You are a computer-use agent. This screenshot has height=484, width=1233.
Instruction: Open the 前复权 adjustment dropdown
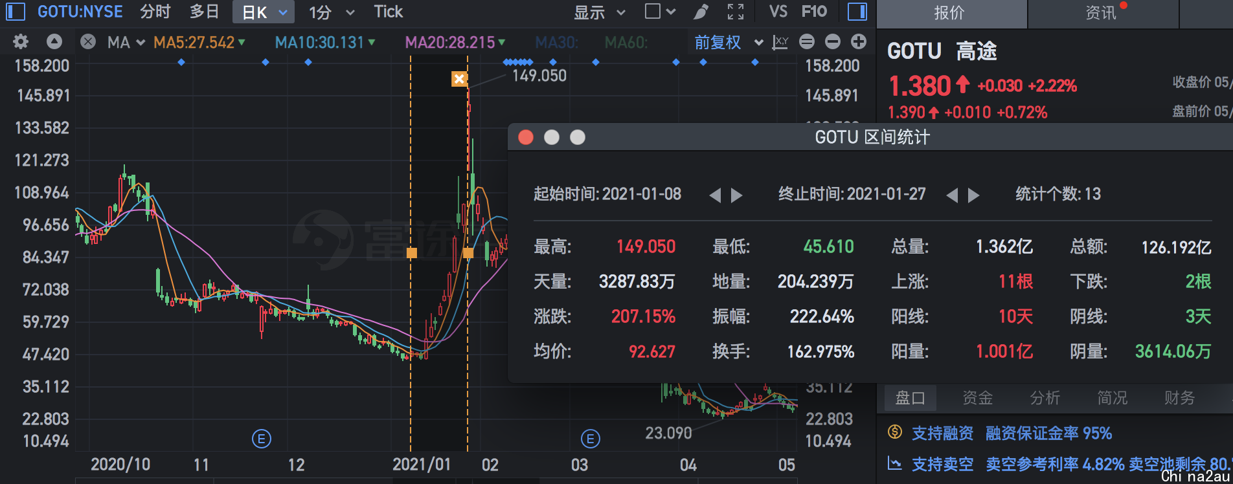coord(729,43)
